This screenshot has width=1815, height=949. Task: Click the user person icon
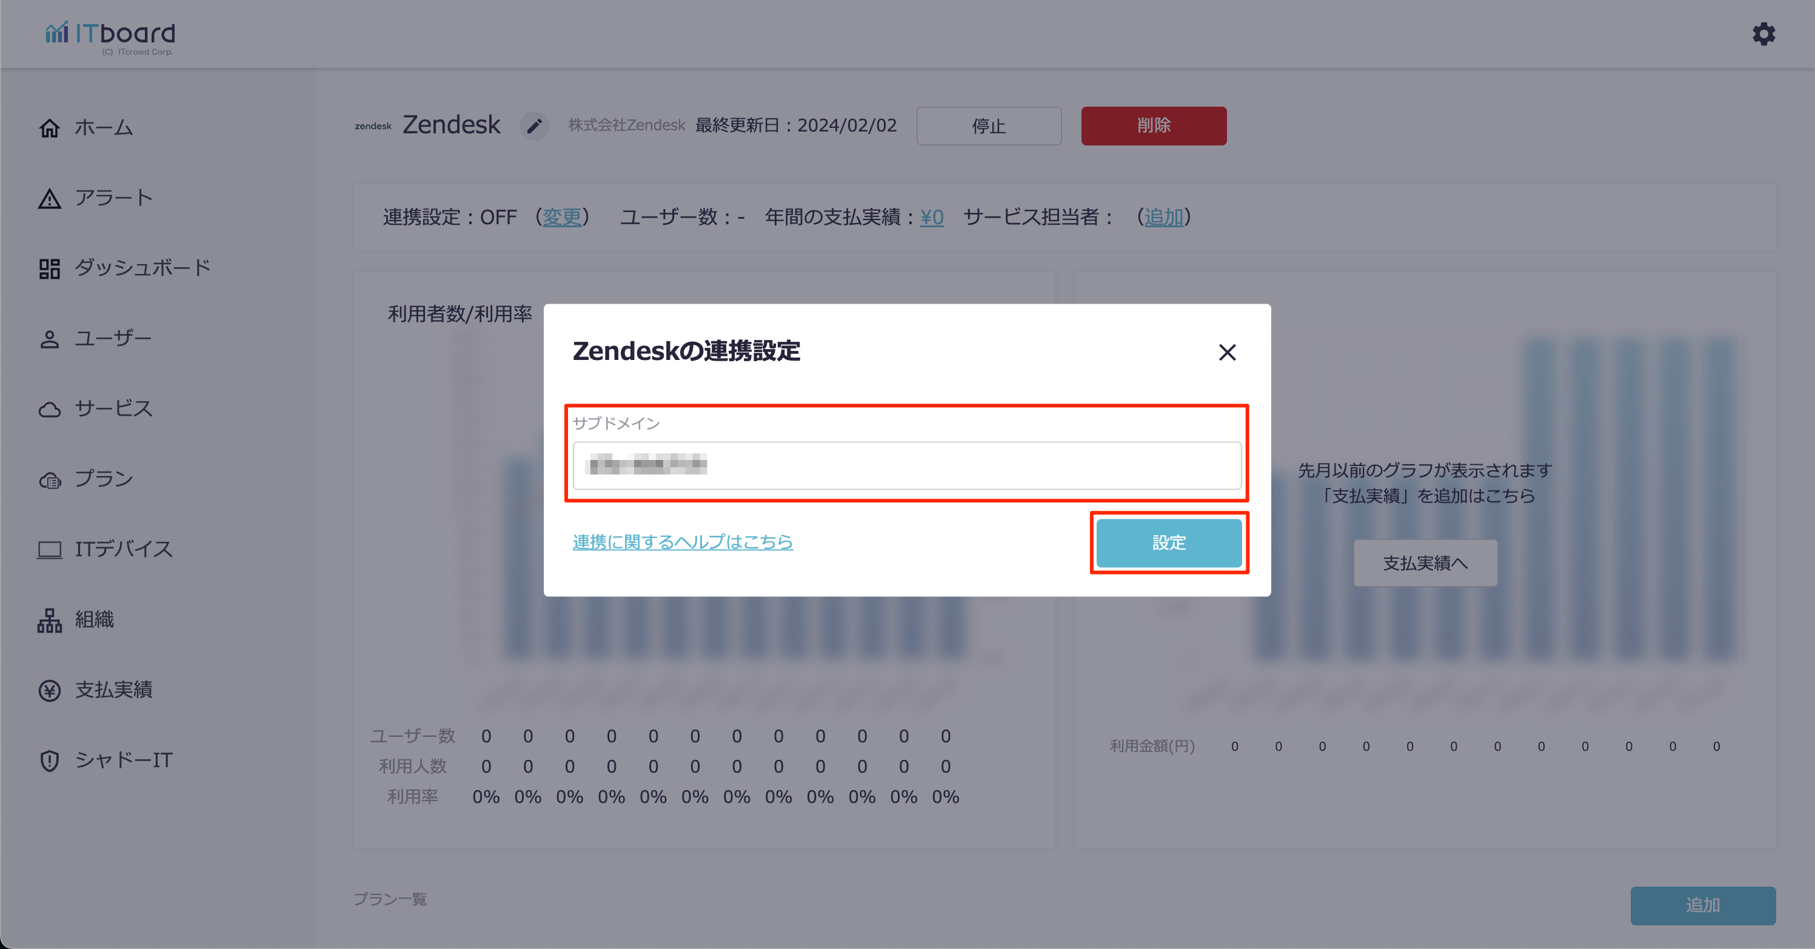pyautogui.click(x=49, y=339)
